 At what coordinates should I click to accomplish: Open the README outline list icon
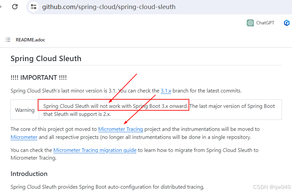8,40
